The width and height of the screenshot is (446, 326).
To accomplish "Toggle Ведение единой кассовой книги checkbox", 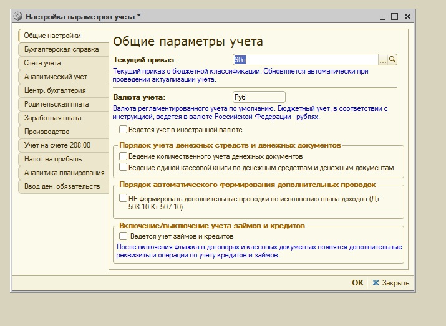I will click(123, 167).
